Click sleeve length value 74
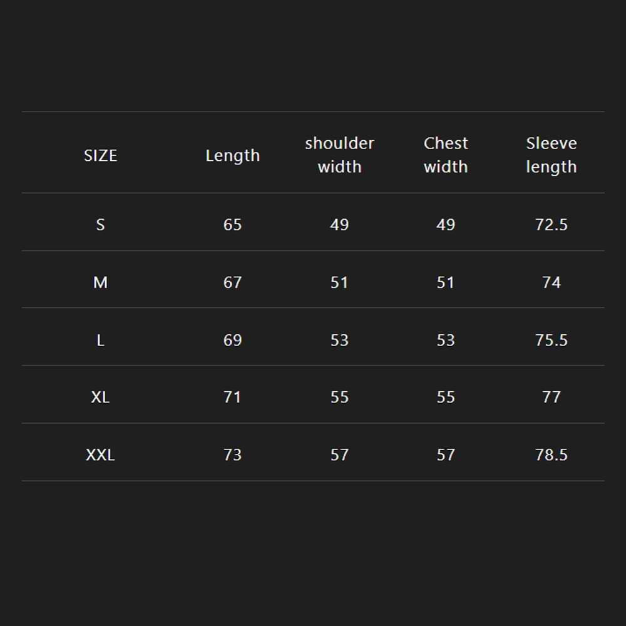This screenshot has width=626, height=626. point(551,282)
